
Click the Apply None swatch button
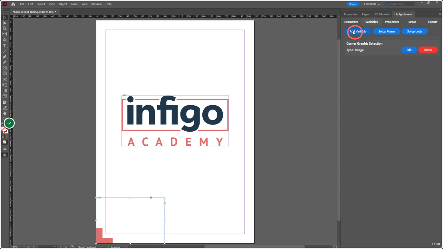(x=5, y=142)
